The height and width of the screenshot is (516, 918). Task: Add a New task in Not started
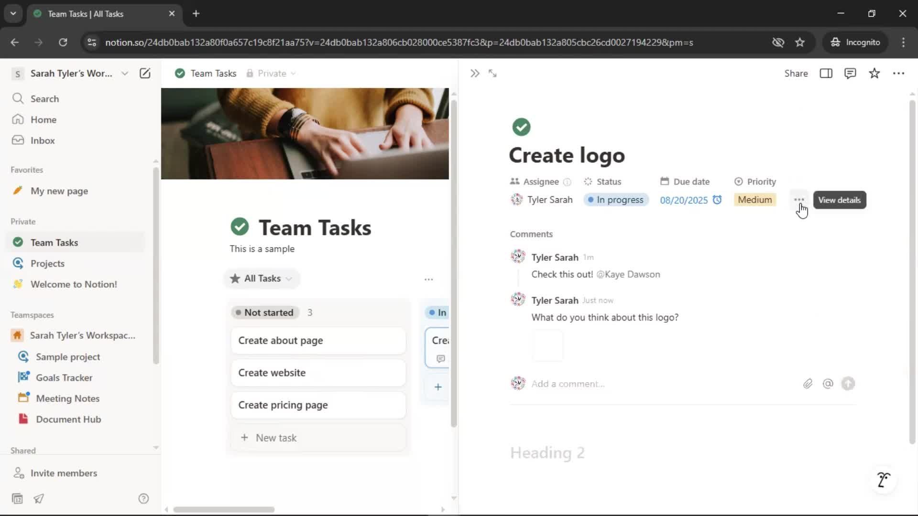(x=318, y=438)
